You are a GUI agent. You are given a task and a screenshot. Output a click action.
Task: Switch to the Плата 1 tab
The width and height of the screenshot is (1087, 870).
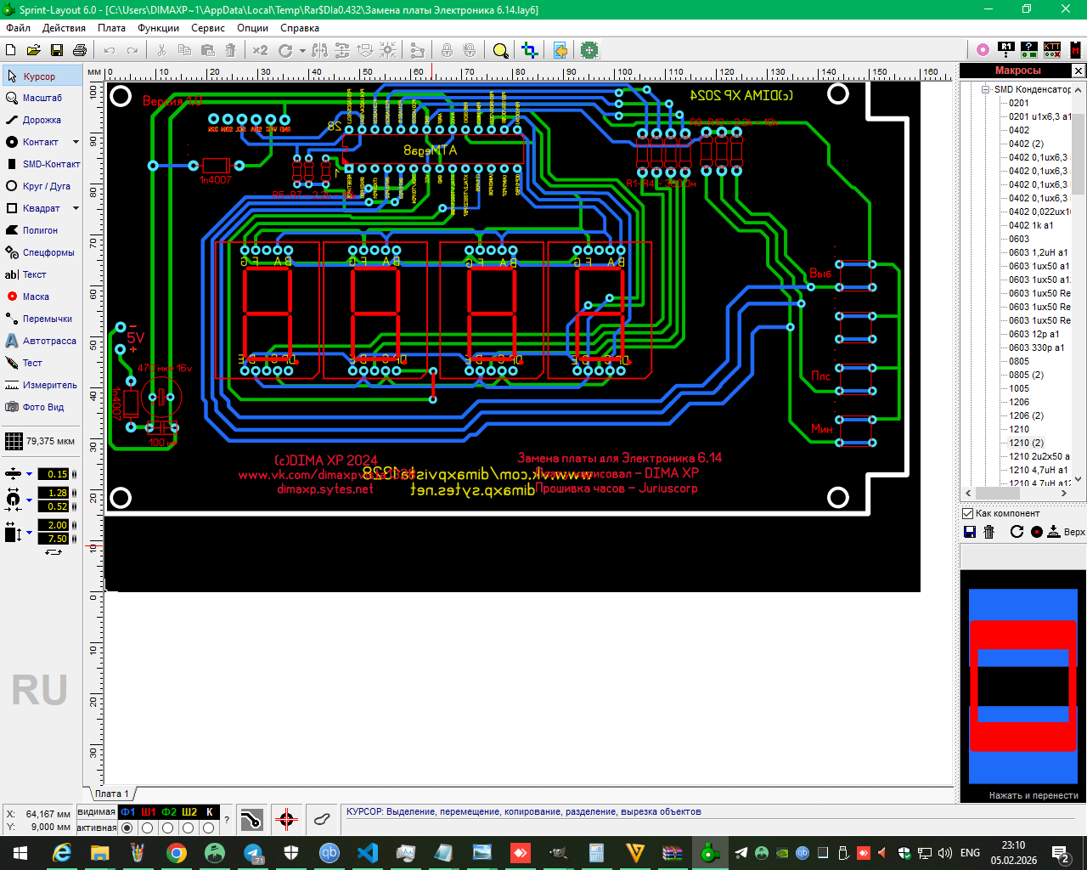pos(111,794)
